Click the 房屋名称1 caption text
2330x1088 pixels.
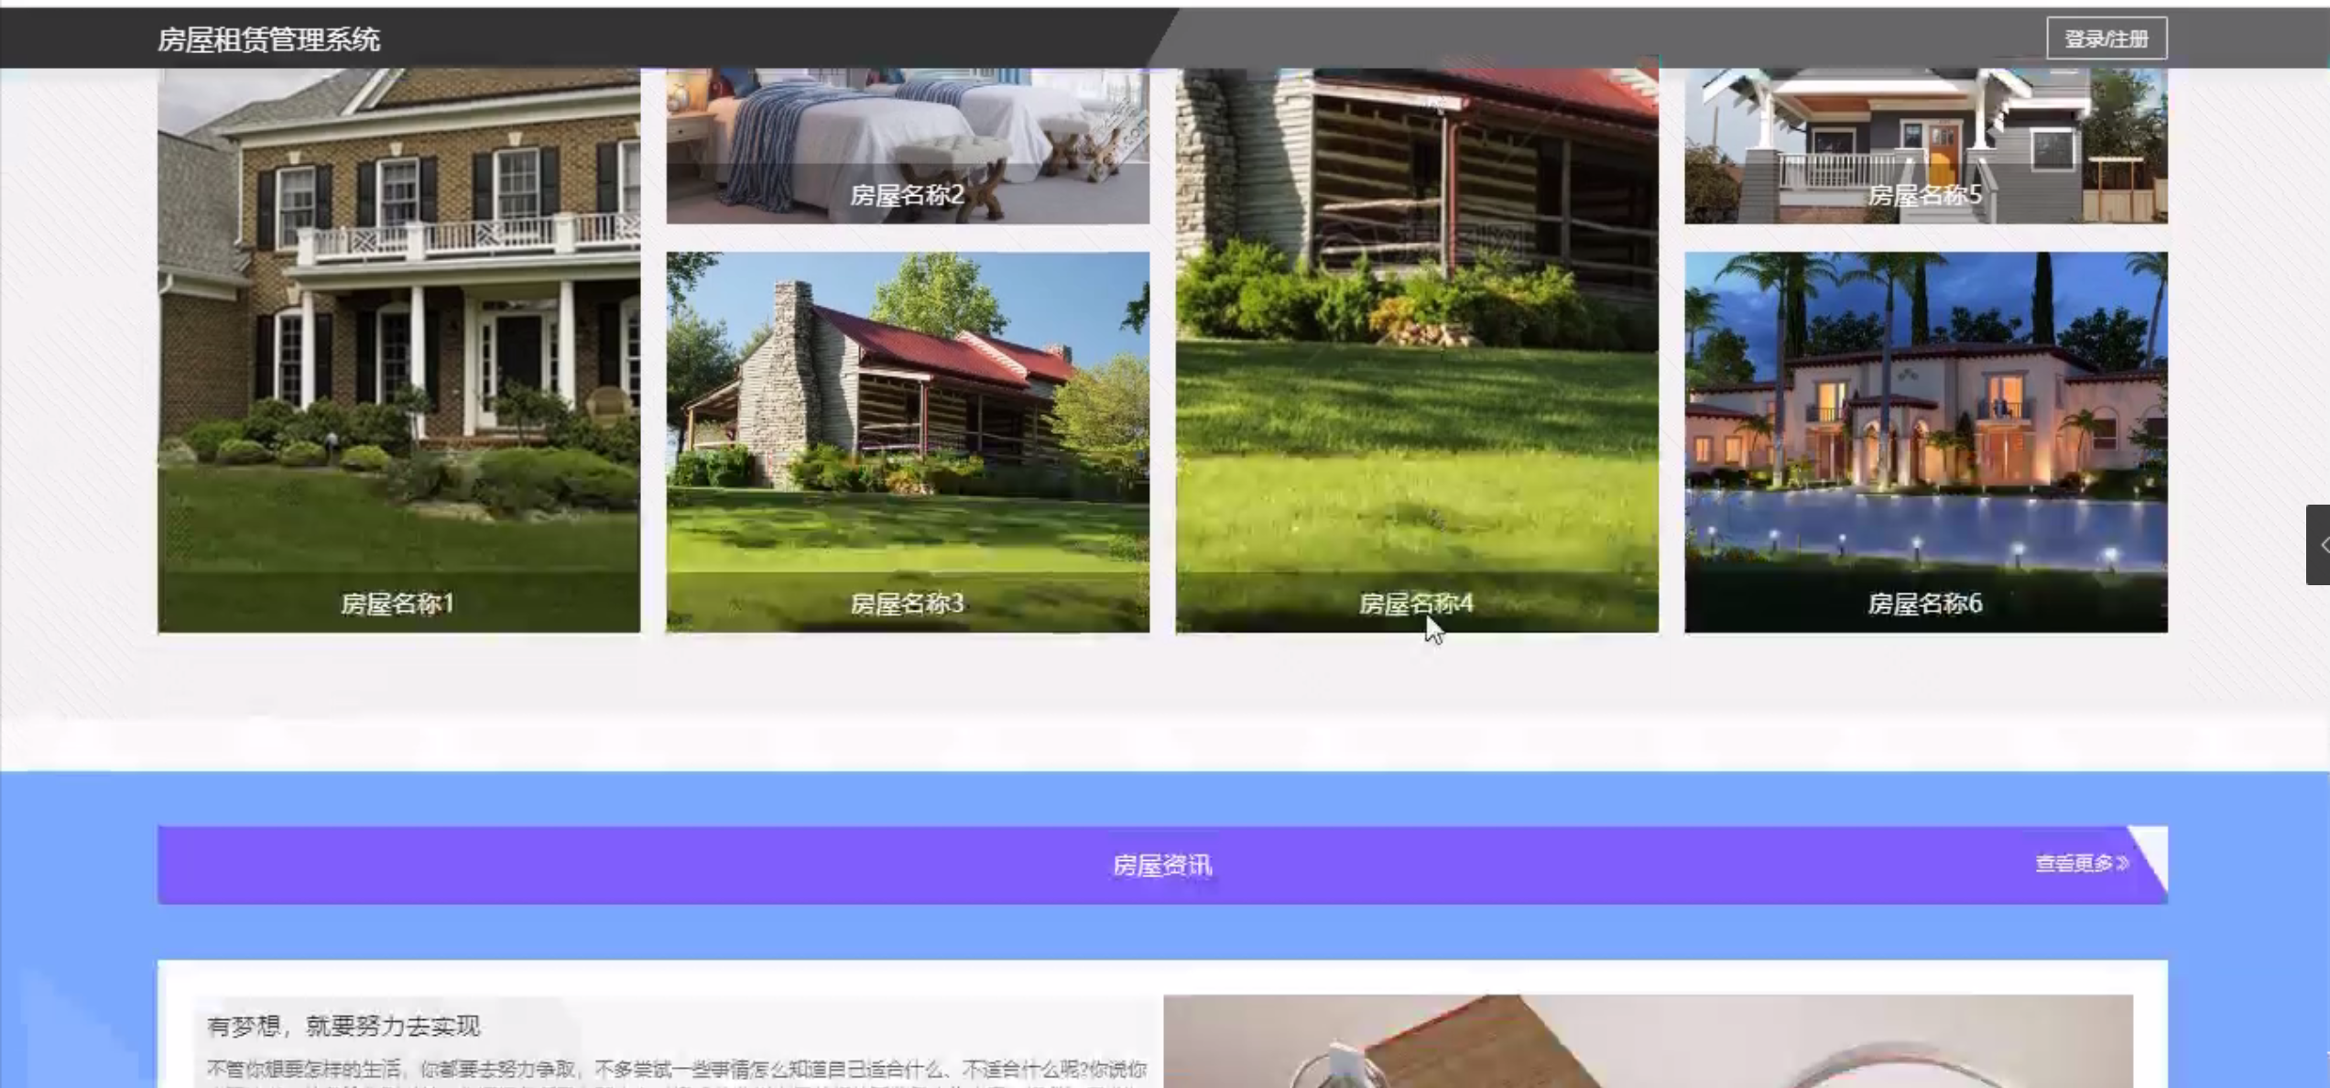[397, 604]
